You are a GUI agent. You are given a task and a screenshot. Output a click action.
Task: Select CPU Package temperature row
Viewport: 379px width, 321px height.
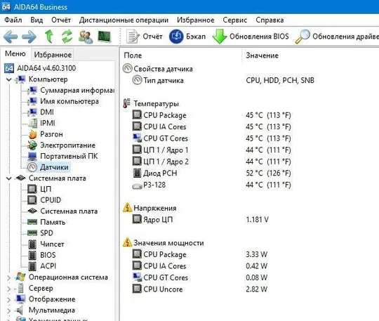point(212,115)
